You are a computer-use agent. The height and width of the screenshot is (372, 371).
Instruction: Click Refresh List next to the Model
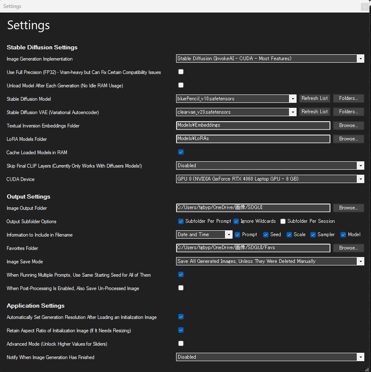coord(315,98)
